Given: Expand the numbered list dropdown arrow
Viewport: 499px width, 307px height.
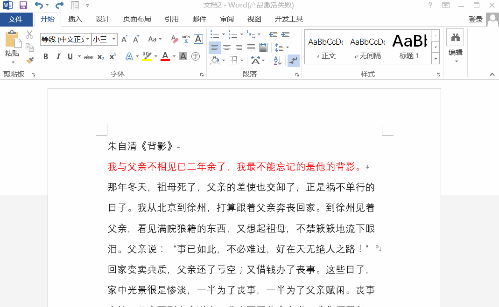Looking at the screenshot, I should click(x=241, y=34).
